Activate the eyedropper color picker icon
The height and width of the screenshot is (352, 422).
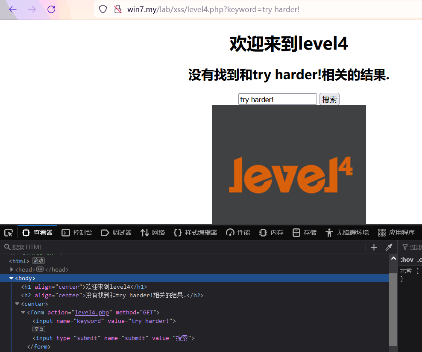point(389,247)
